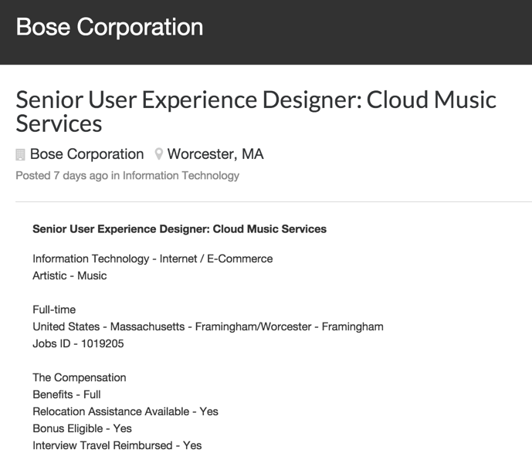Click the Jobs ID 1019205 text
Screen dimensions: 532x463
click(79, 343)
